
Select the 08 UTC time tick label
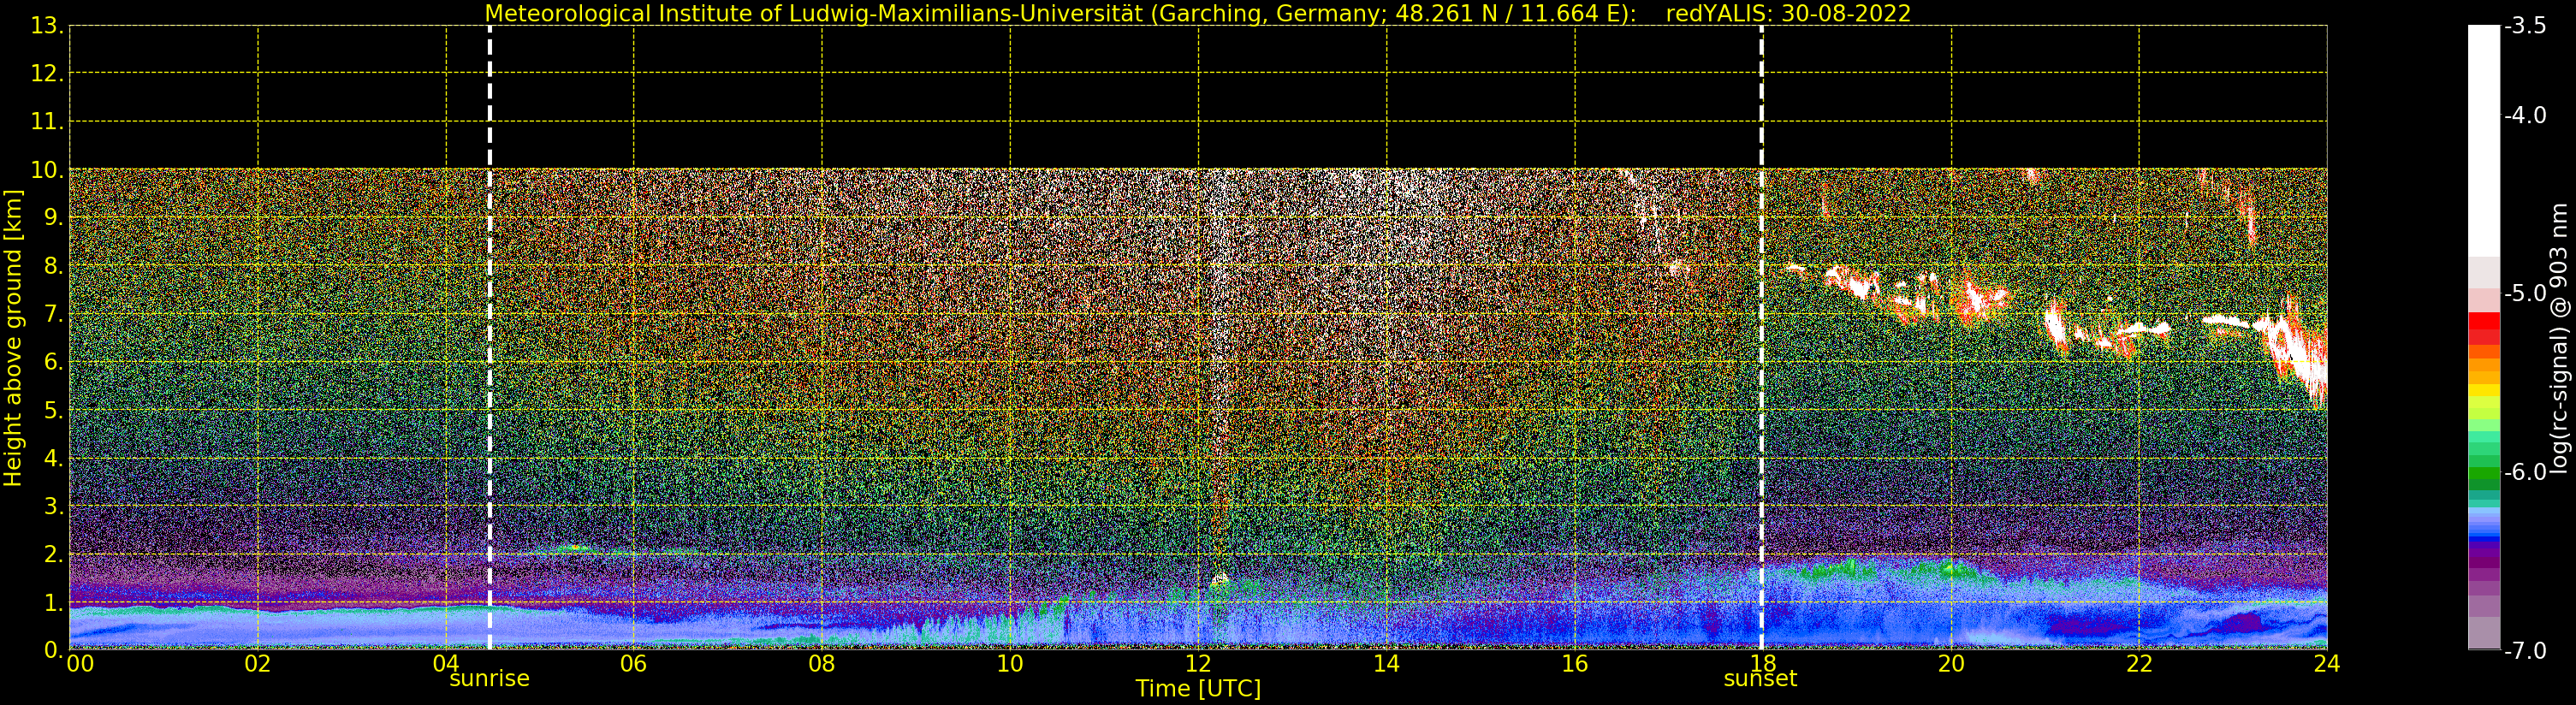[x=822, y=663]
